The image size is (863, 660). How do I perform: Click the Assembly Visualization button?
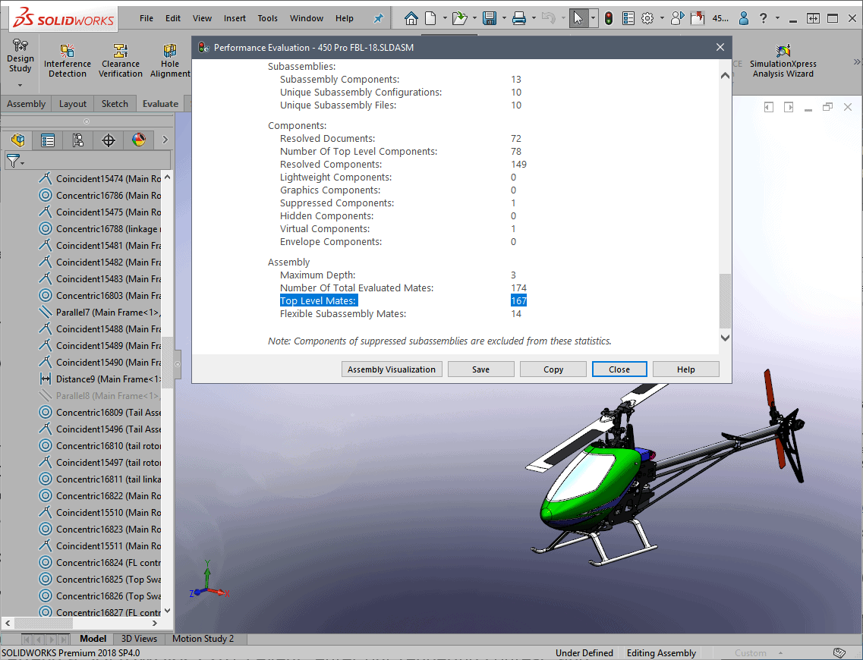392,369
